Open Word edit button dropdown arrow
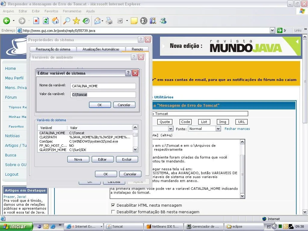Viewport: 308px width, 231px height. coord(127,21)
